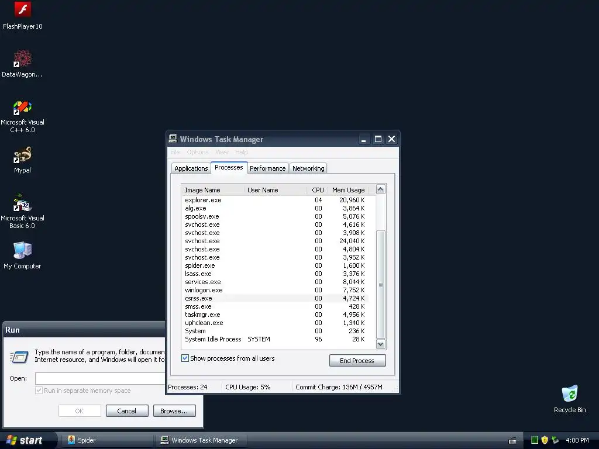Click the Windows Task Manager taskbar button
Image resolution: width=599 pixels, height=449 pixels.
201,440
